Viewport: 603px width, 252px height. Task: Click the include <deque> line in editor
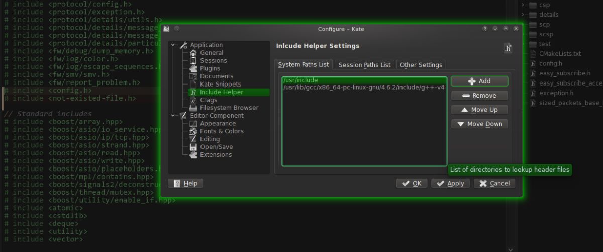coord(41,223)
